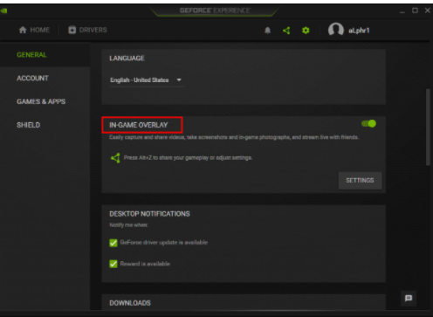Screen dimensions: 433x317
Task: Click the Notify me when label
Action: pos(128,225)
